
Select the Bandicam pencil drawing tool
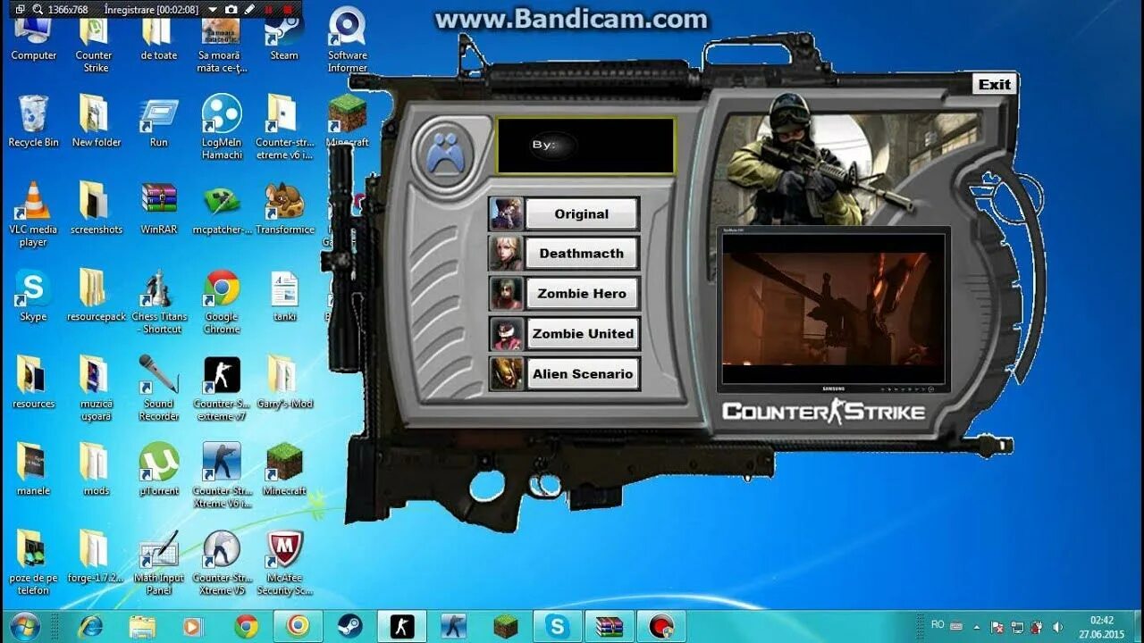[x=249, y=10]
